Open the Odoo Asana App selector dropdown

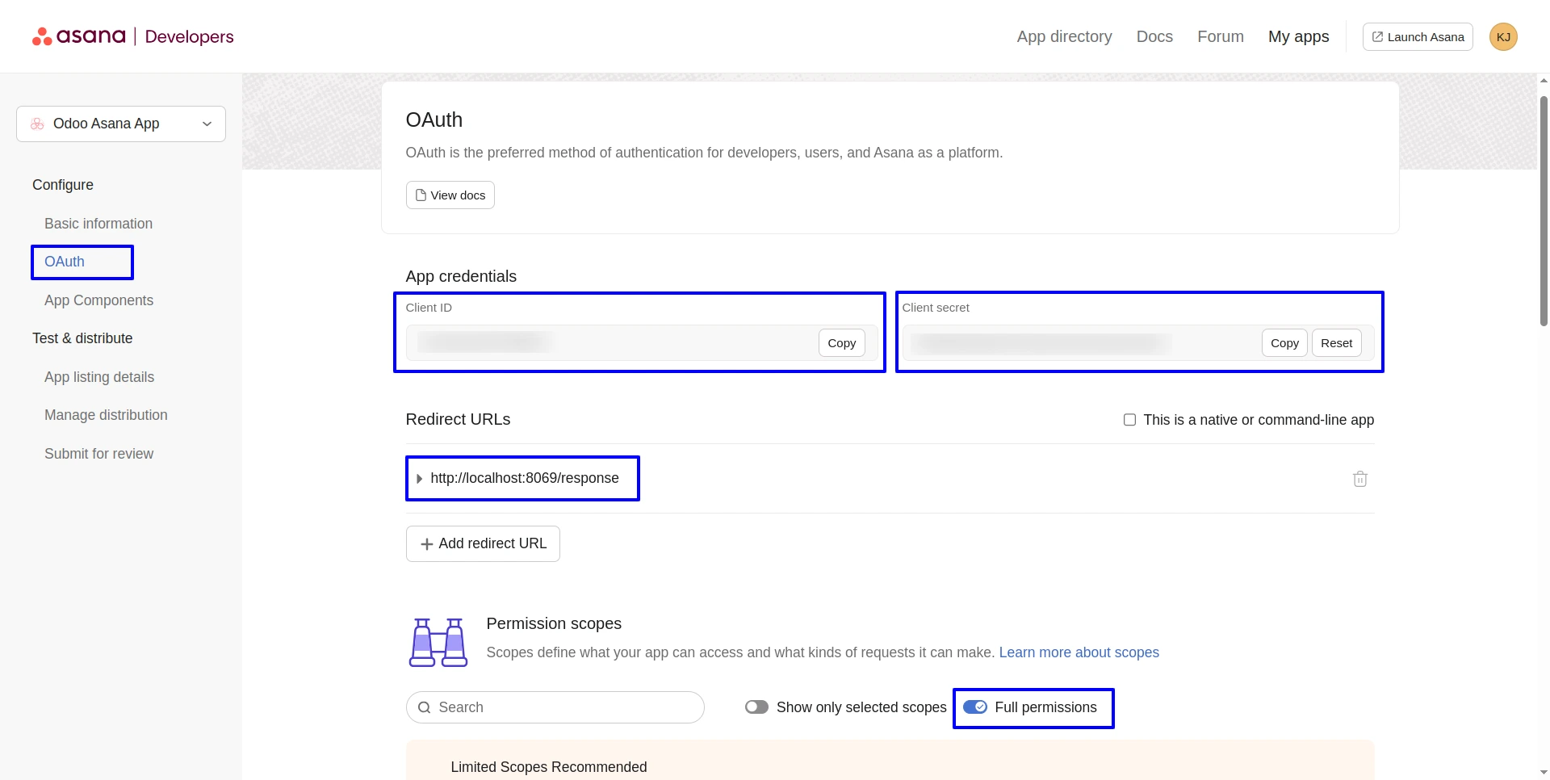click(121, 124)
